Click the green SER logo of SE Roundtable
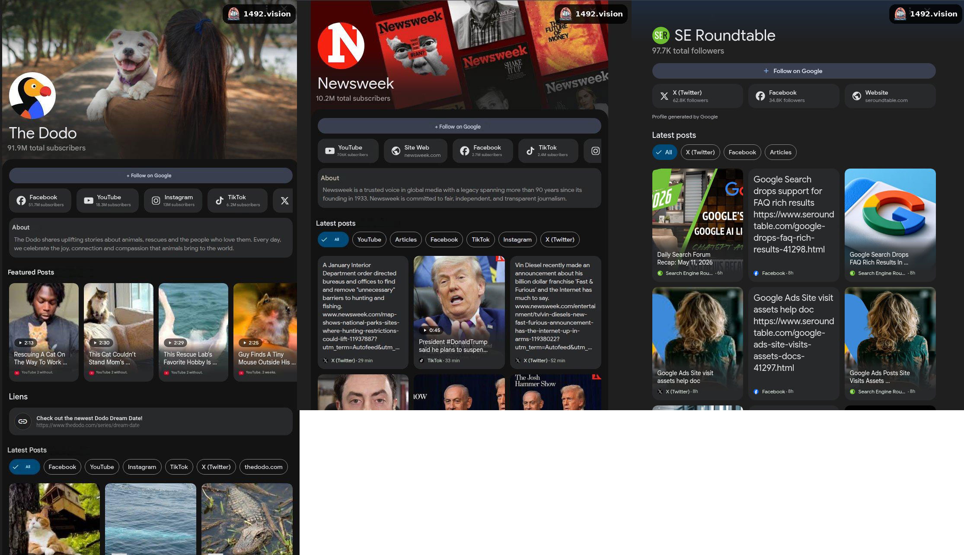The width and height of the screenshot is (964, 555). (x=661, y=35)
